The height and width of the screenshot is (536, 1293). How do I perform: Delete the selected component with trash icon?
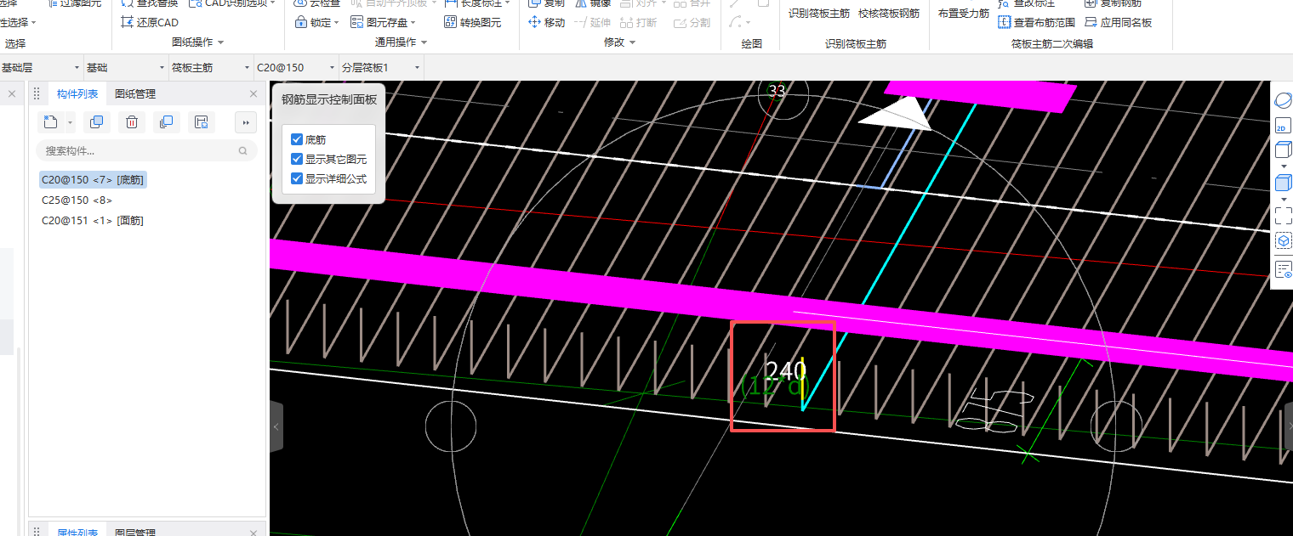(131, 122)
